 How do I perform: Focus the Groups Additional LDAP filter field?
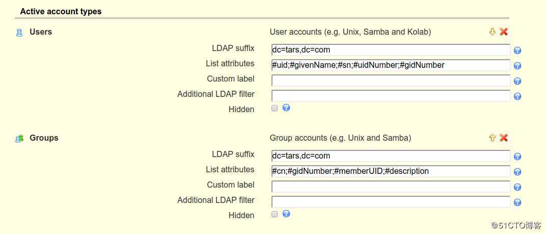tap(391, 202)
